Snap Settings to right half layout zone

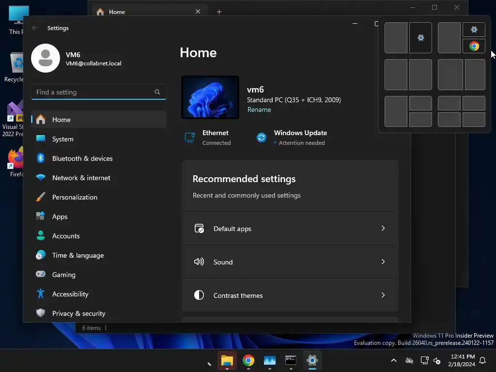420,38
